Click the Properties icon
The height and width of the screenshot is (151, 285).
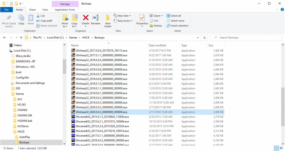pyautogui.click(x=142, y=18)
